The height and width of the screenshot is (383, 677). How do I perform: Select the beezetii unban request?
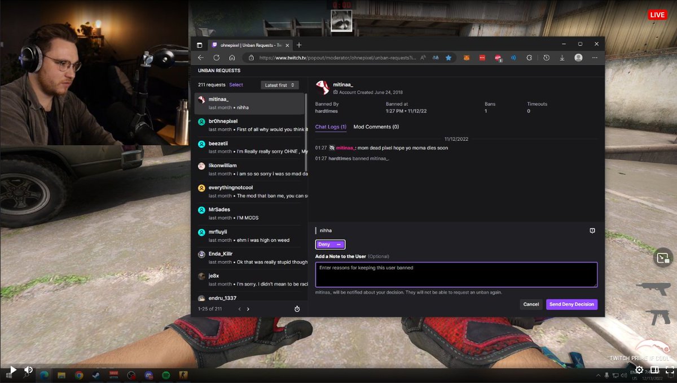249,148
